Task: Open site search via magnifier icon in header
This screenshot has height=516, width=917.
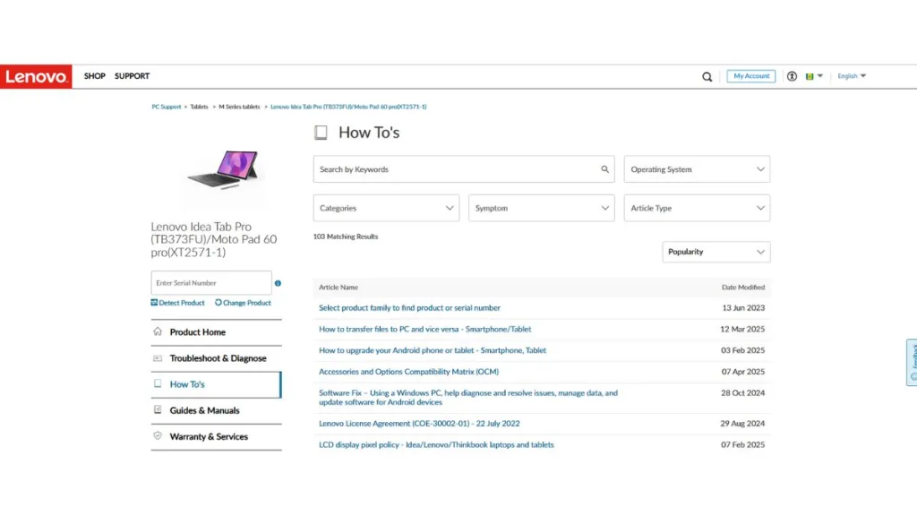Action: click(707, 77)
